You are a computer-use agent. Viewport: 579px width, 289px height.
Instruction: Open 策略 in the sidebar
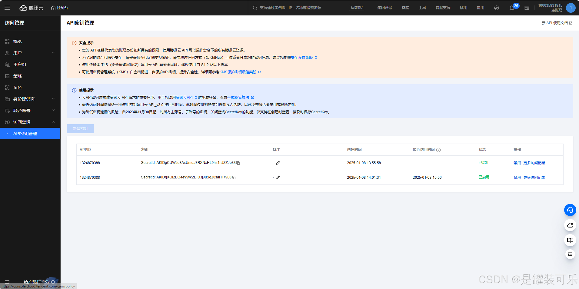(x=30, y=76)
